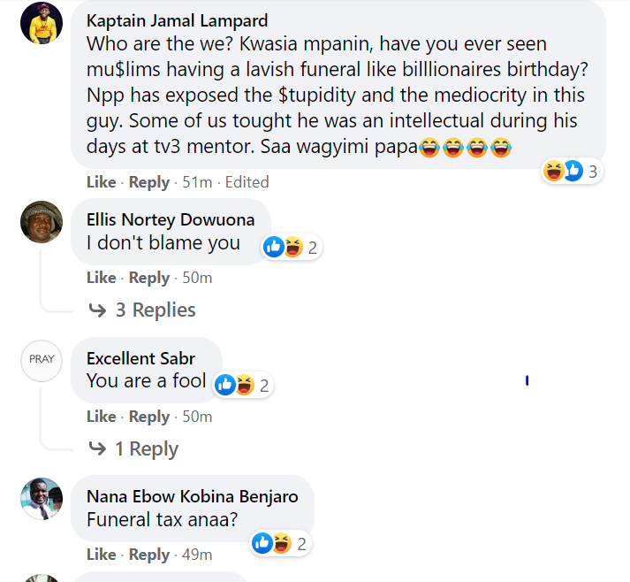
Task: Reply to Kaptain Jamal Lampard's comment
Action: [148, 182]
